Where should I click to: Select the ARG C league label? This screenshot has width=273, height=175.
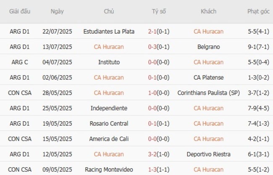(19, 62)
